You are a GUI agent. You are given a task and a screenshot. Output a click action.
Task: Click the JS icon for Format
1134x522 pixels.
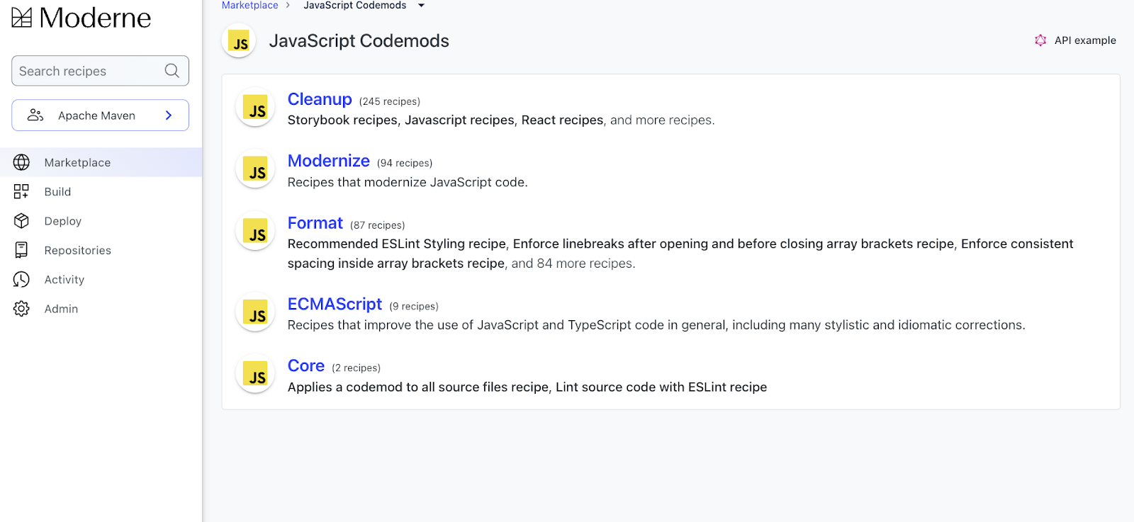tap(255, 231)
